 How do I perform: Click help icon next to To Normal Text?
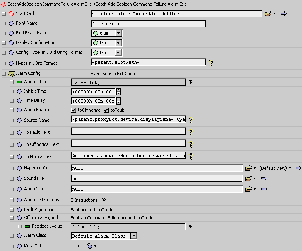click(191, 156)
